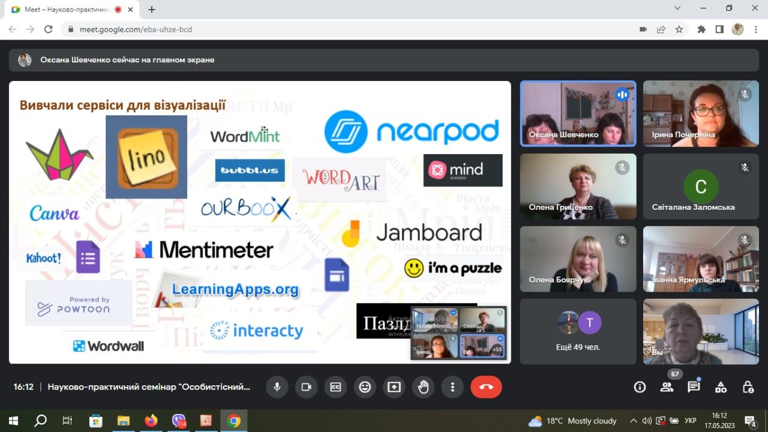Open the Meet activities panel
Screen dimensions: 768x432
point(721,387)
